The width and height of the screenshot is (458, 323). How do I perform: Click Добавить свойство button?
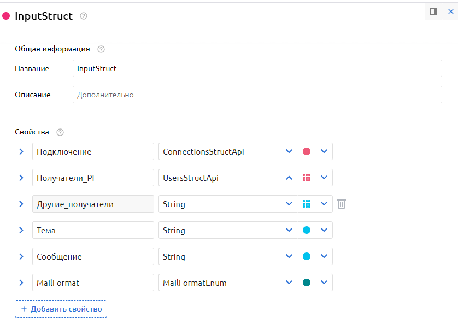coord(61,309)
